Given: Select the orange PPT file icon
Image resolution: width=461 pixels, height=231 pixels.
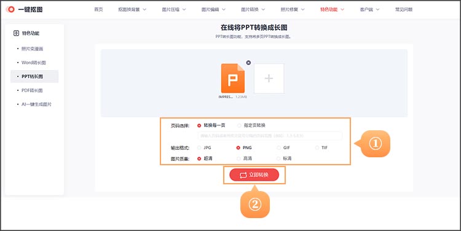Looking at the screenshot, I should click(233, 78).
